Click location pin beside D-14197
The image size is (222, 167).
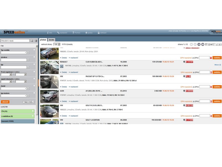[184, 62]
